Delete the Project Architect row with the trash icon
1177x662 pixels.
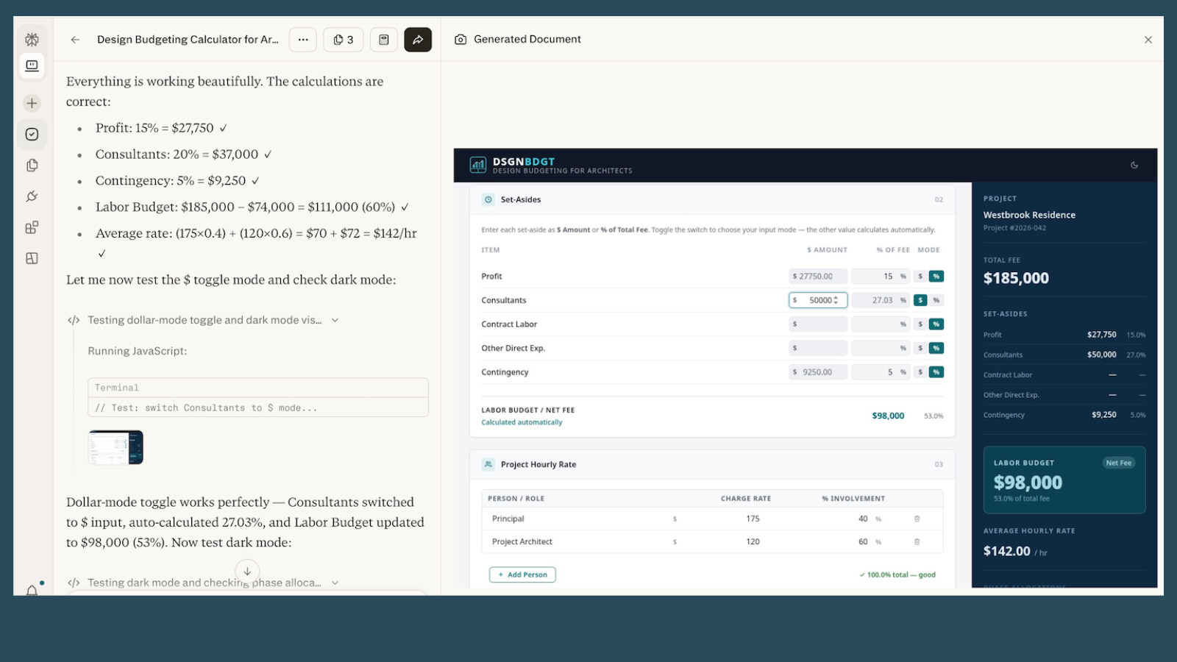pos(917,541)
